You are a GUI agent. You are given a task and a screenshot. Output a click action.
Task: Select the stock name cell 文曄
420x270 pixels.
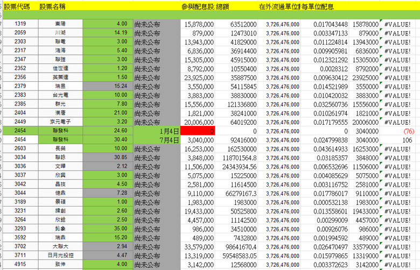pos(60,166)
